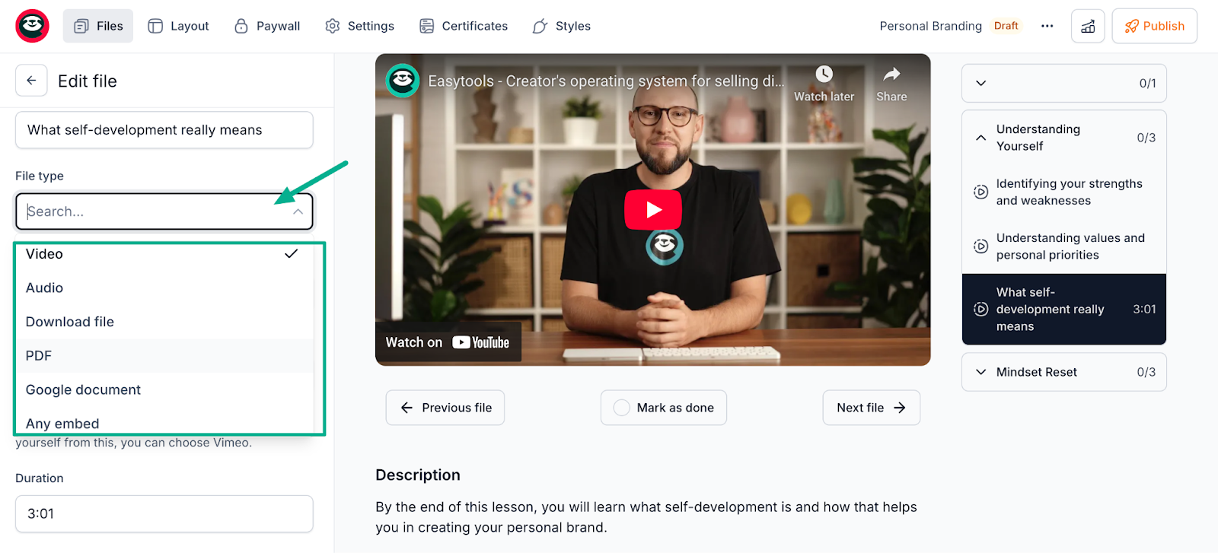1218x553 pixels.
Task: Toggle the Mark as done circle
Action: pos(622,408)
